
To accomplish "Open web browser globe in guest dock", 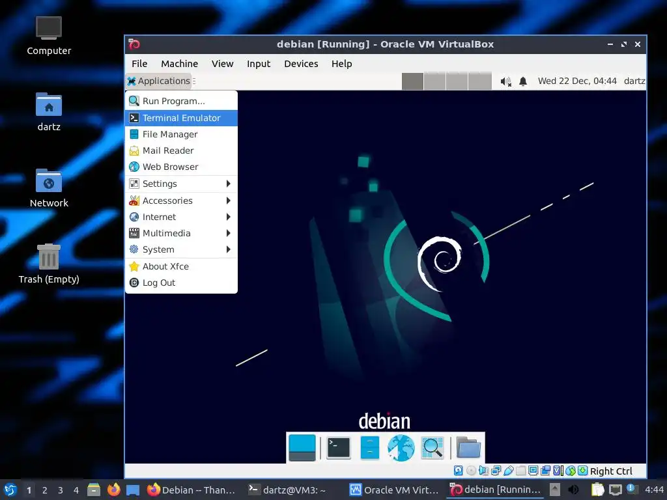I will 401,448.
